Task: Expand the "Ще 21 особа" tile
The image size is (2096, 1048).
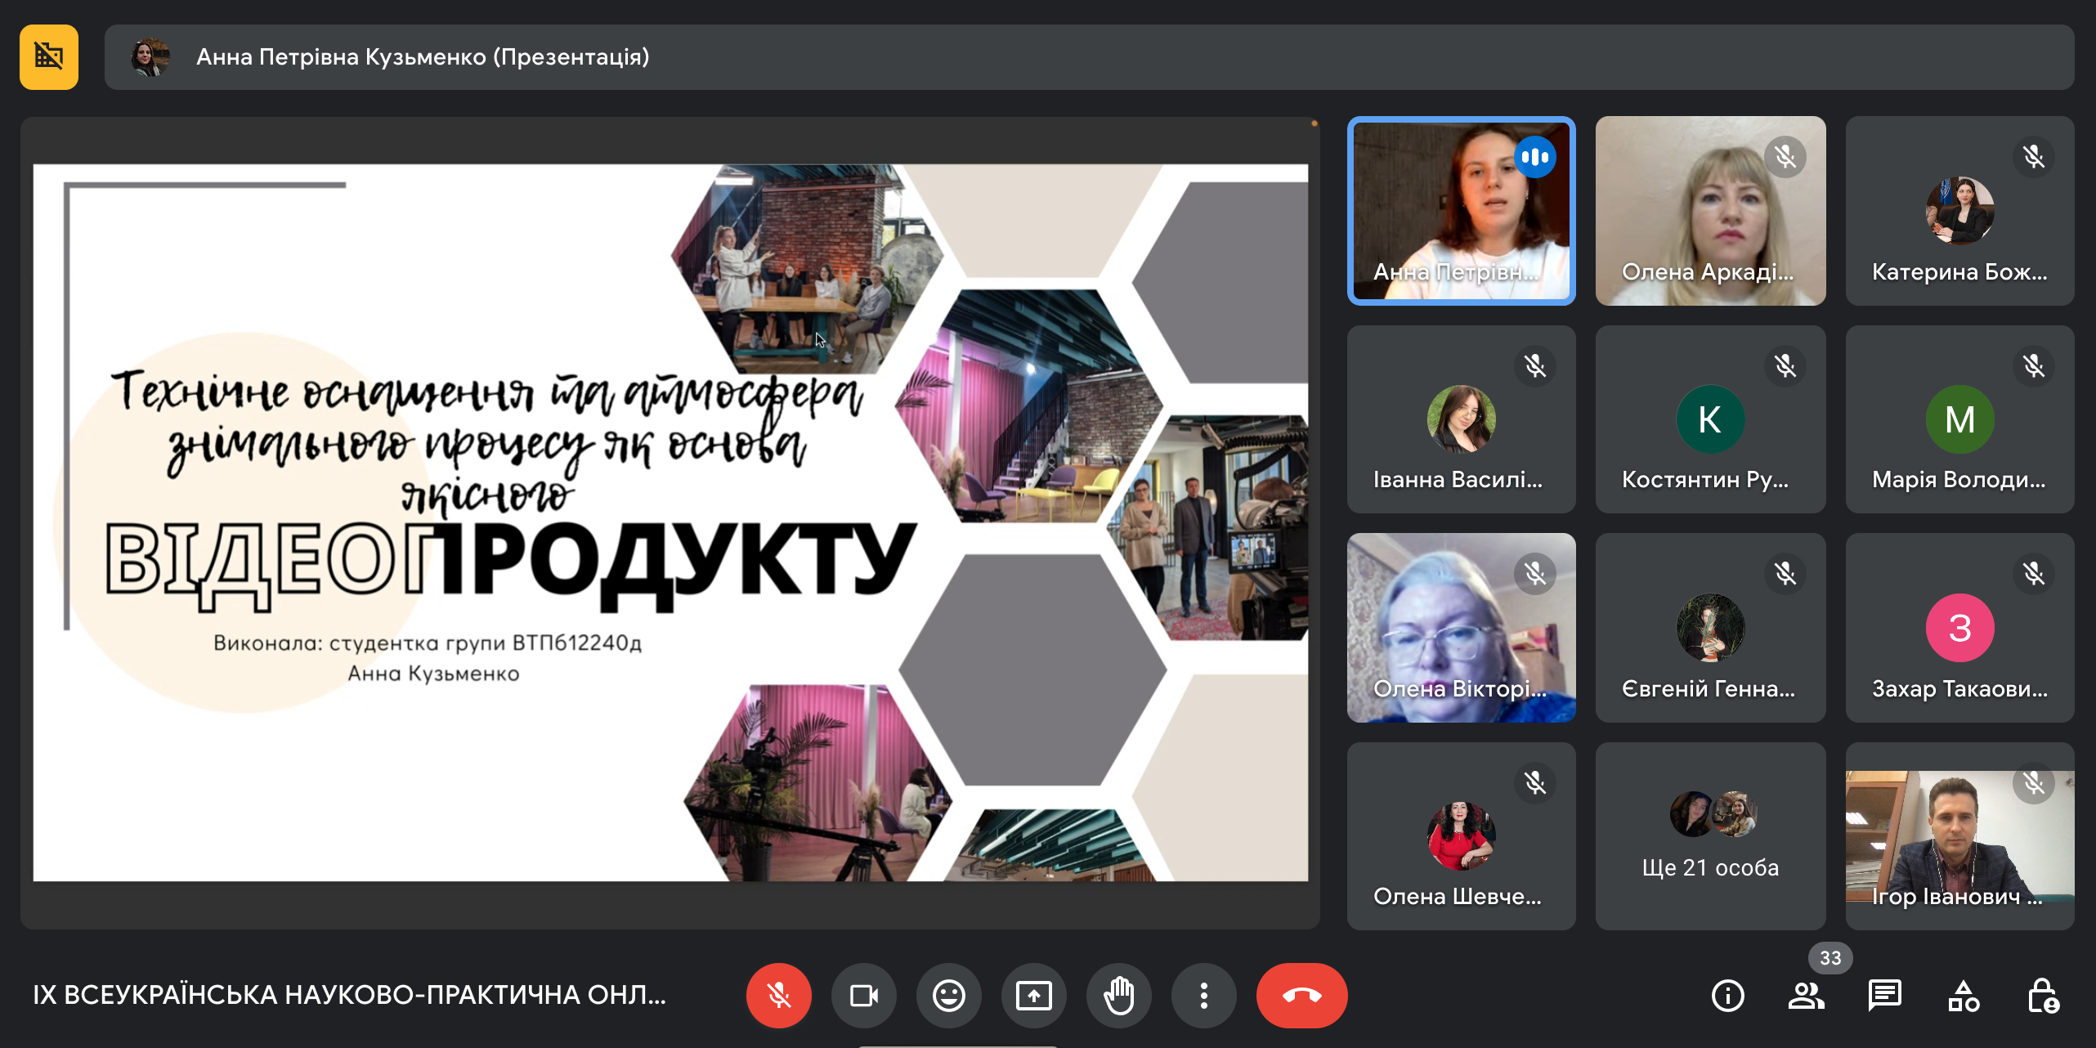Action: tap(1710, 835)
